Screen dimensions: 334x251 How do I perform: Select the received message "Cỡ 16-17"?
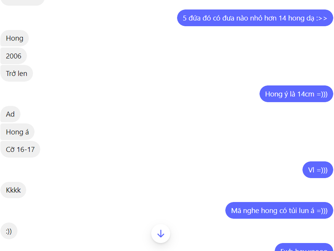20,150
